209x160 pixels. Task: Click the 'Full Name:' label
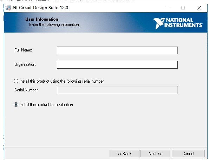(23, 50)
